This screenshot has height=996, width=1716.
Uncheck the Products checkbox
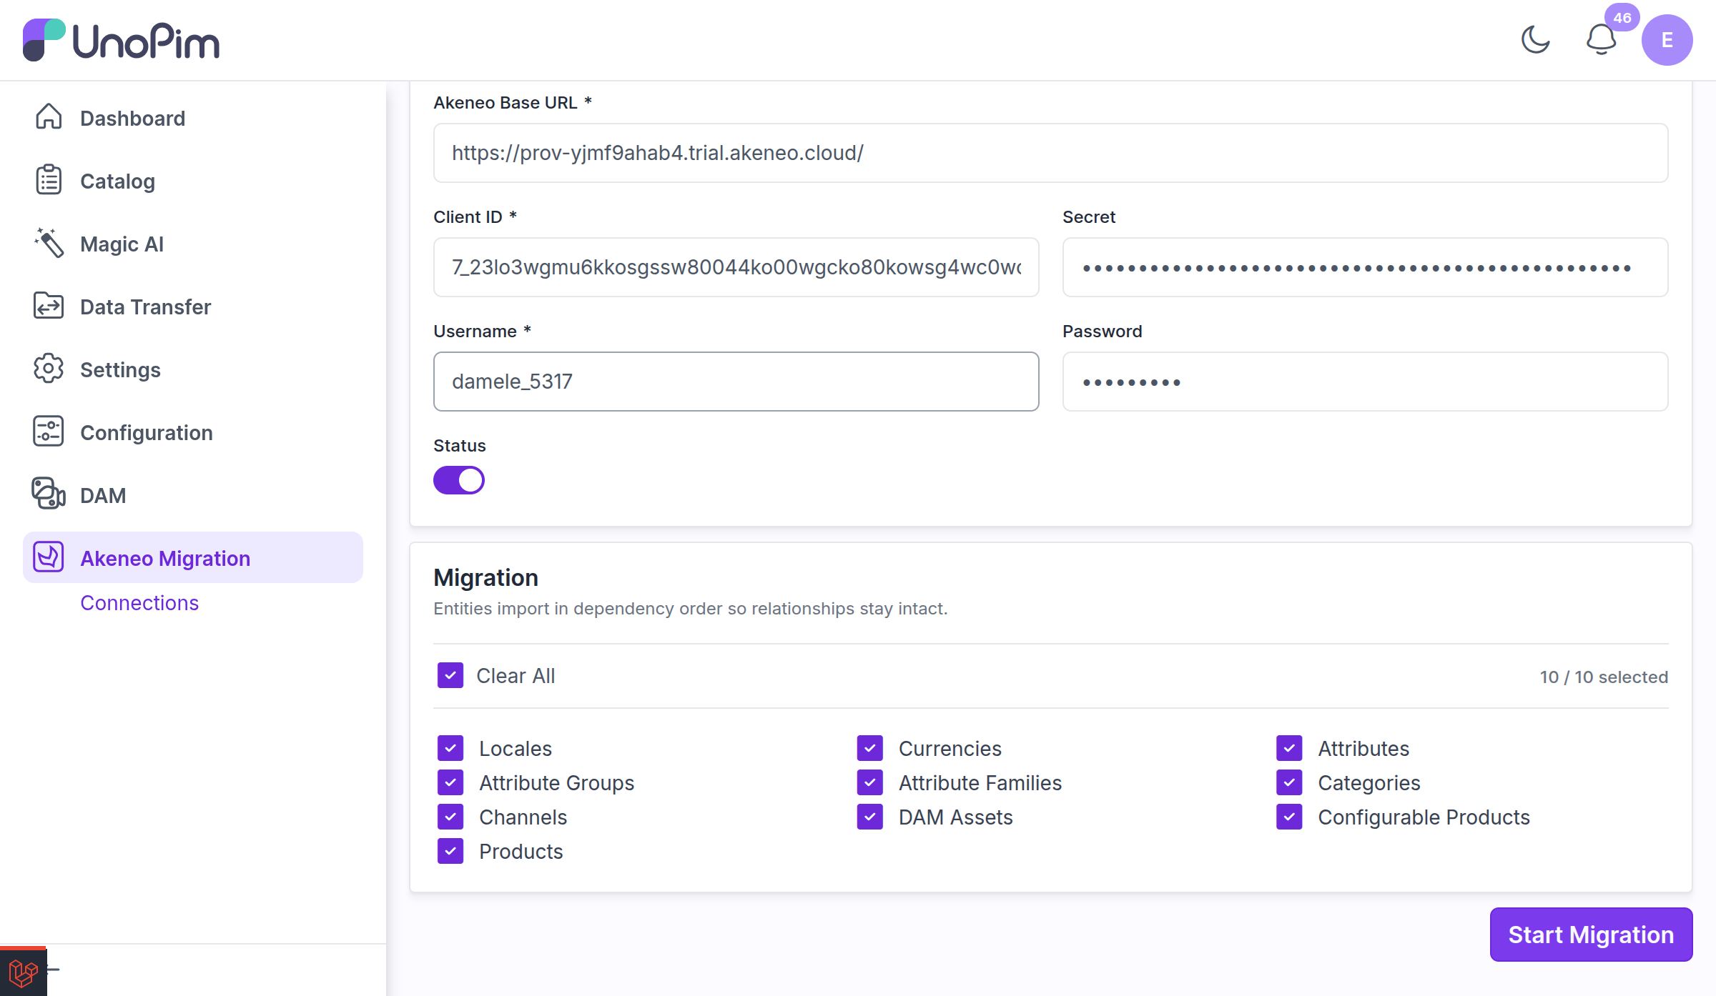[x=450, y=851]
